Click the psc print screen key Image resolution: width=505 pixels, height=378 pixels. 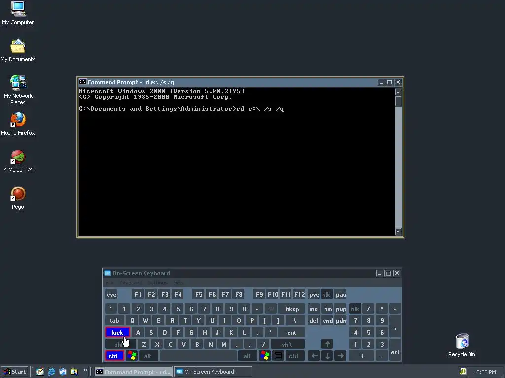(x=314, y=294)
